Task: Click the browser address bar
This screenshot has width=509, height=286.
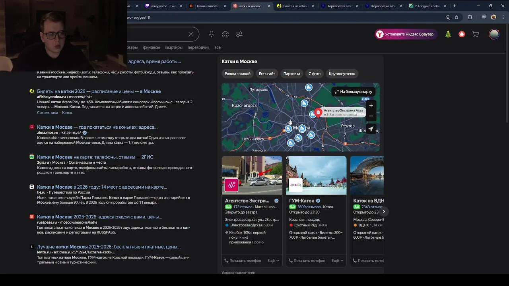Action: pyautogui.click(x=284, y=17)
